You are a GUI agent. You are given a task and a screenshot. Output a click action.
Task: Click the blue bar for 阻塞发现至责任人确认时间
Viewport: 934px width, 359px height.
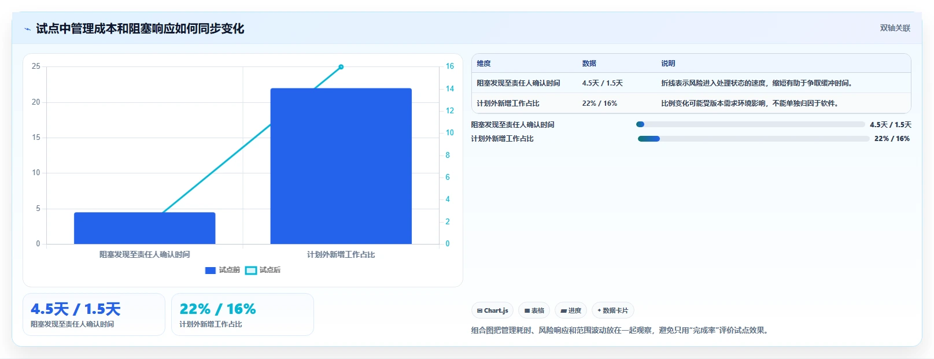pos(145,228)
